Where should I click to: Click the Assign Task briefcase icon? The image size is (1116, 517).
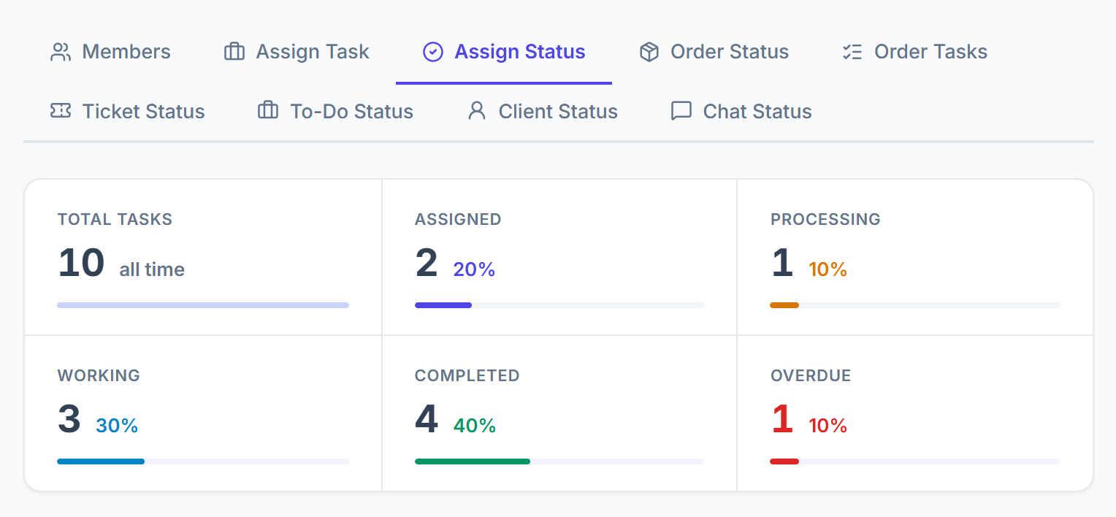[234, 52]
